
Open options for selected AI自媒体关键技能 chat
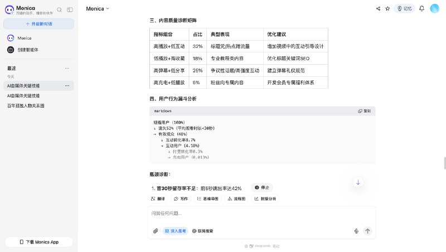[x=67, y=86]
